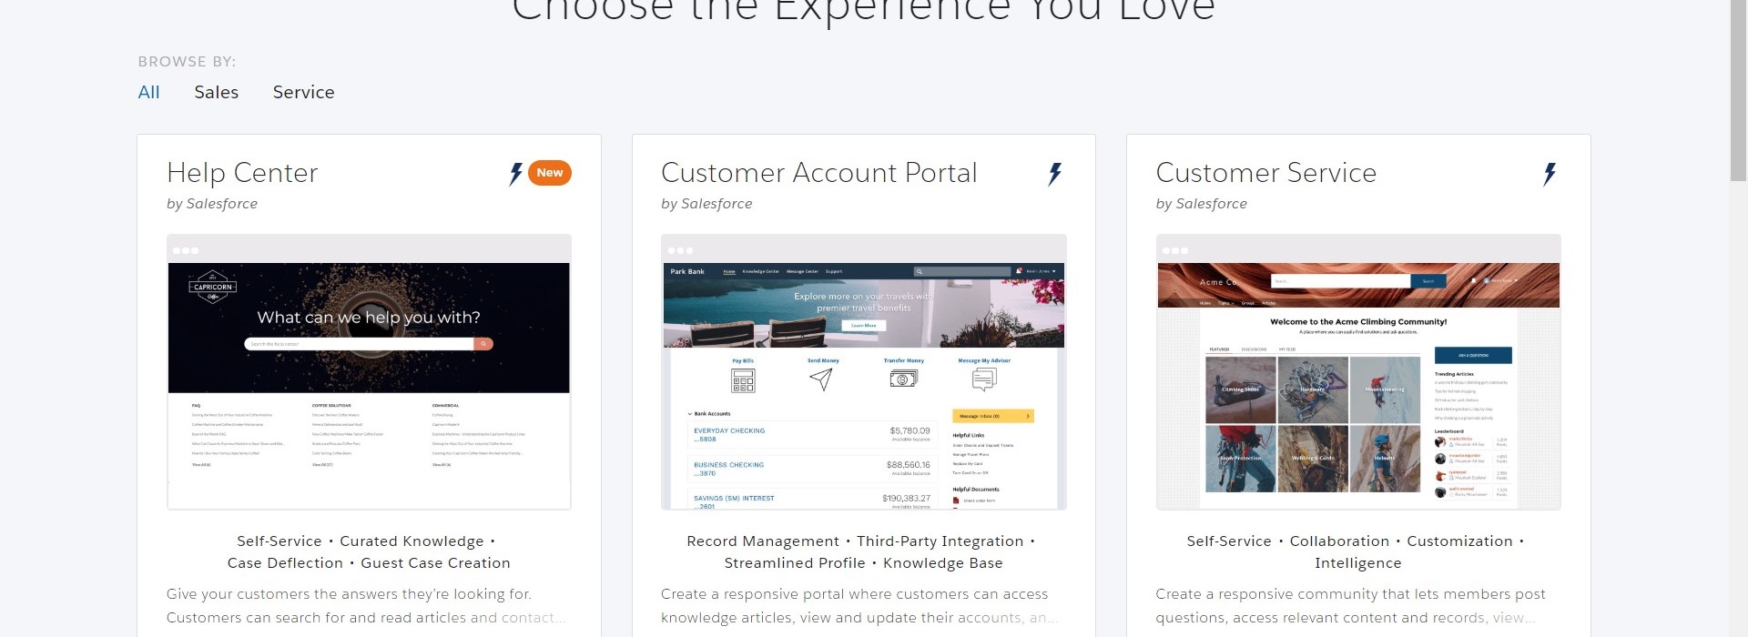Click the Learn More button in the travel banner
The height and width of the screenshot is (637, 1748).
[x=864, y=325]
